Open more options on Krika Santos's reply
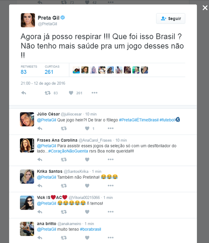The width and height of the screenshot is (209, 243). 111,186
